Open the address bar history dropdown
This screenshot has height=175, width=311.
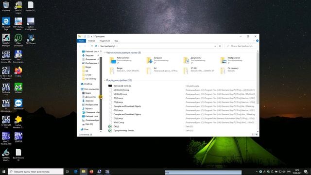tap(215, 46)
